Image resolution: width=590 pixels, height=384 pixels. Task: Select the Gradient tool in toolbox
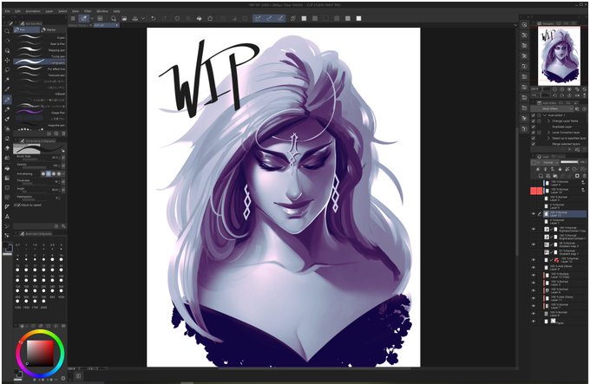7,178
